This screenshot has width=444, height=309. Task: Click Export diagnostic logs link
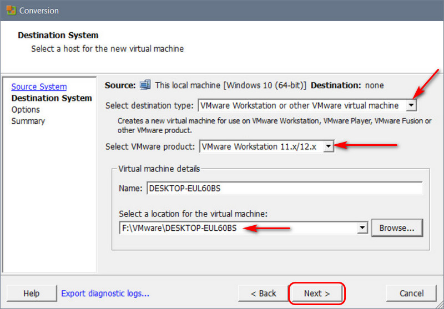coord(105,293)
